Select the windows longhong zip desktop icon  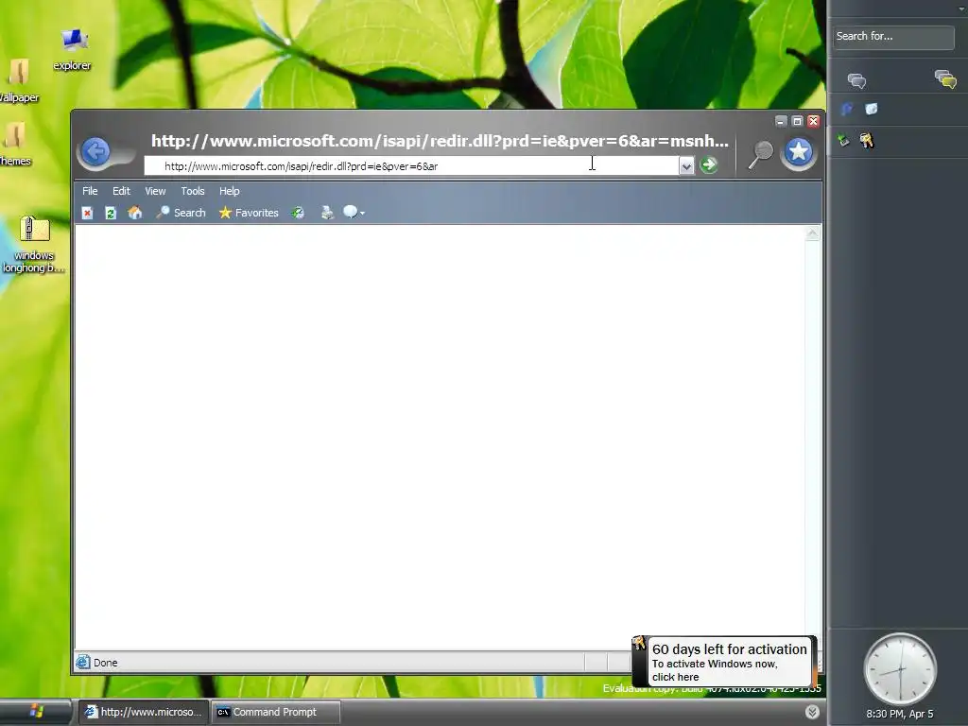(34, 245)
